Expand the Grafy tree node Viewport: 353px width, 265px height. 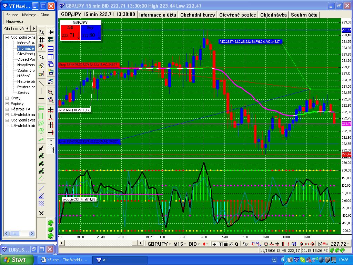7,98
